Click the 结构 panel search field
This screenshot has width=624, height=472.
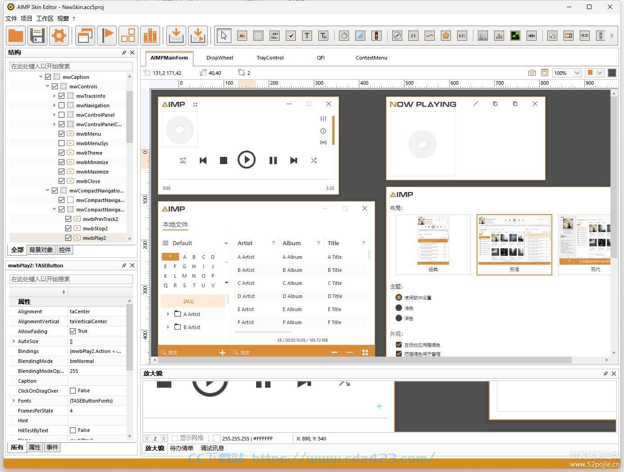point(71,66)
